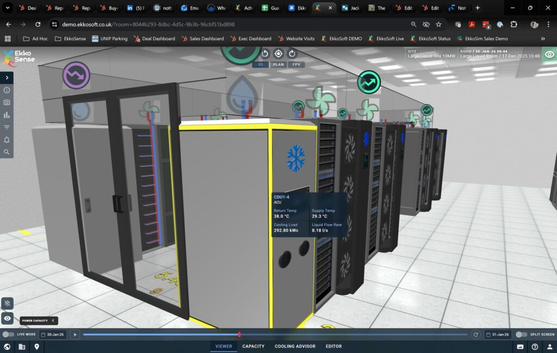557x353 pixels.
Task: Open the Cooling Advisor tab
Action: coord(295,346)
